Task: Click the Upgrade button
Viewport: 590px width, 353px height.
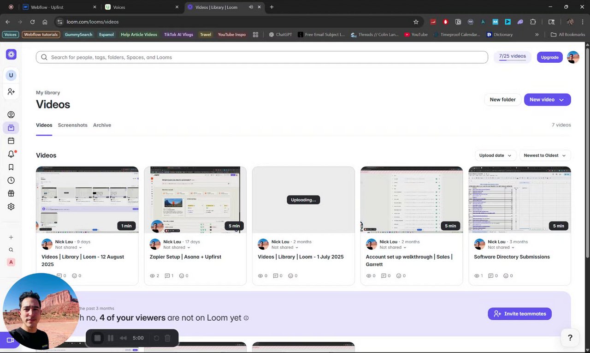Action: [549, 57]
